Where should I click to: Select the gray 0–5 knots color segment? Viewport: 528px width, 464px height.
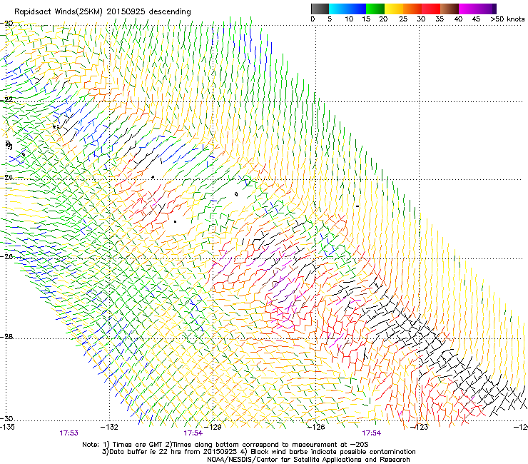320,9
